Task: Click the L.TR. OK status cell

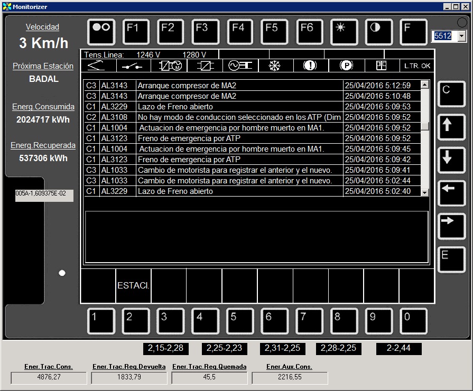Action: click(x=417, y=66)
